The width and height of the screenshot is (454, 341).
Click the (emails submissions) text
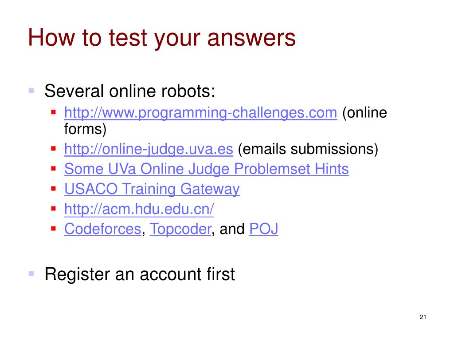308,149
